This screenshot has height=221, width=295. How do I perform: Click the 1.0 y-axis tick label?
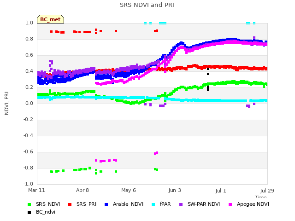tap(29, 23)
